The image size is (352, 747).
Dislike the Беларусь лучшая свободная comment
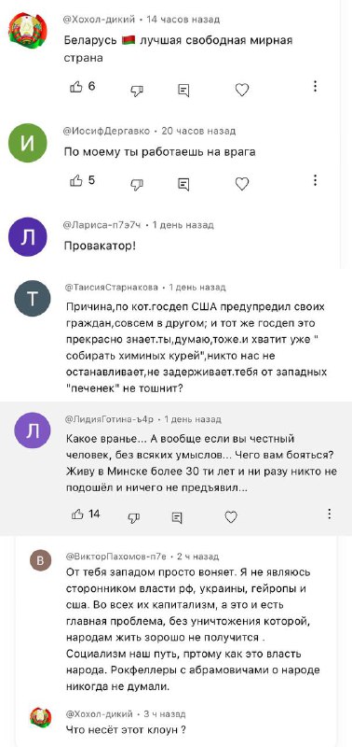[137, 90]
